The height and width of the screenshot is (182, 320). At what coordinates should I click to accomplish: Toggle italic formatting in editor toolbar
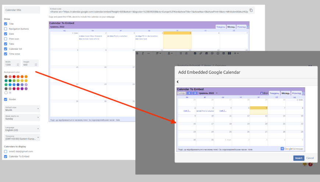click(x=143, y=53)
